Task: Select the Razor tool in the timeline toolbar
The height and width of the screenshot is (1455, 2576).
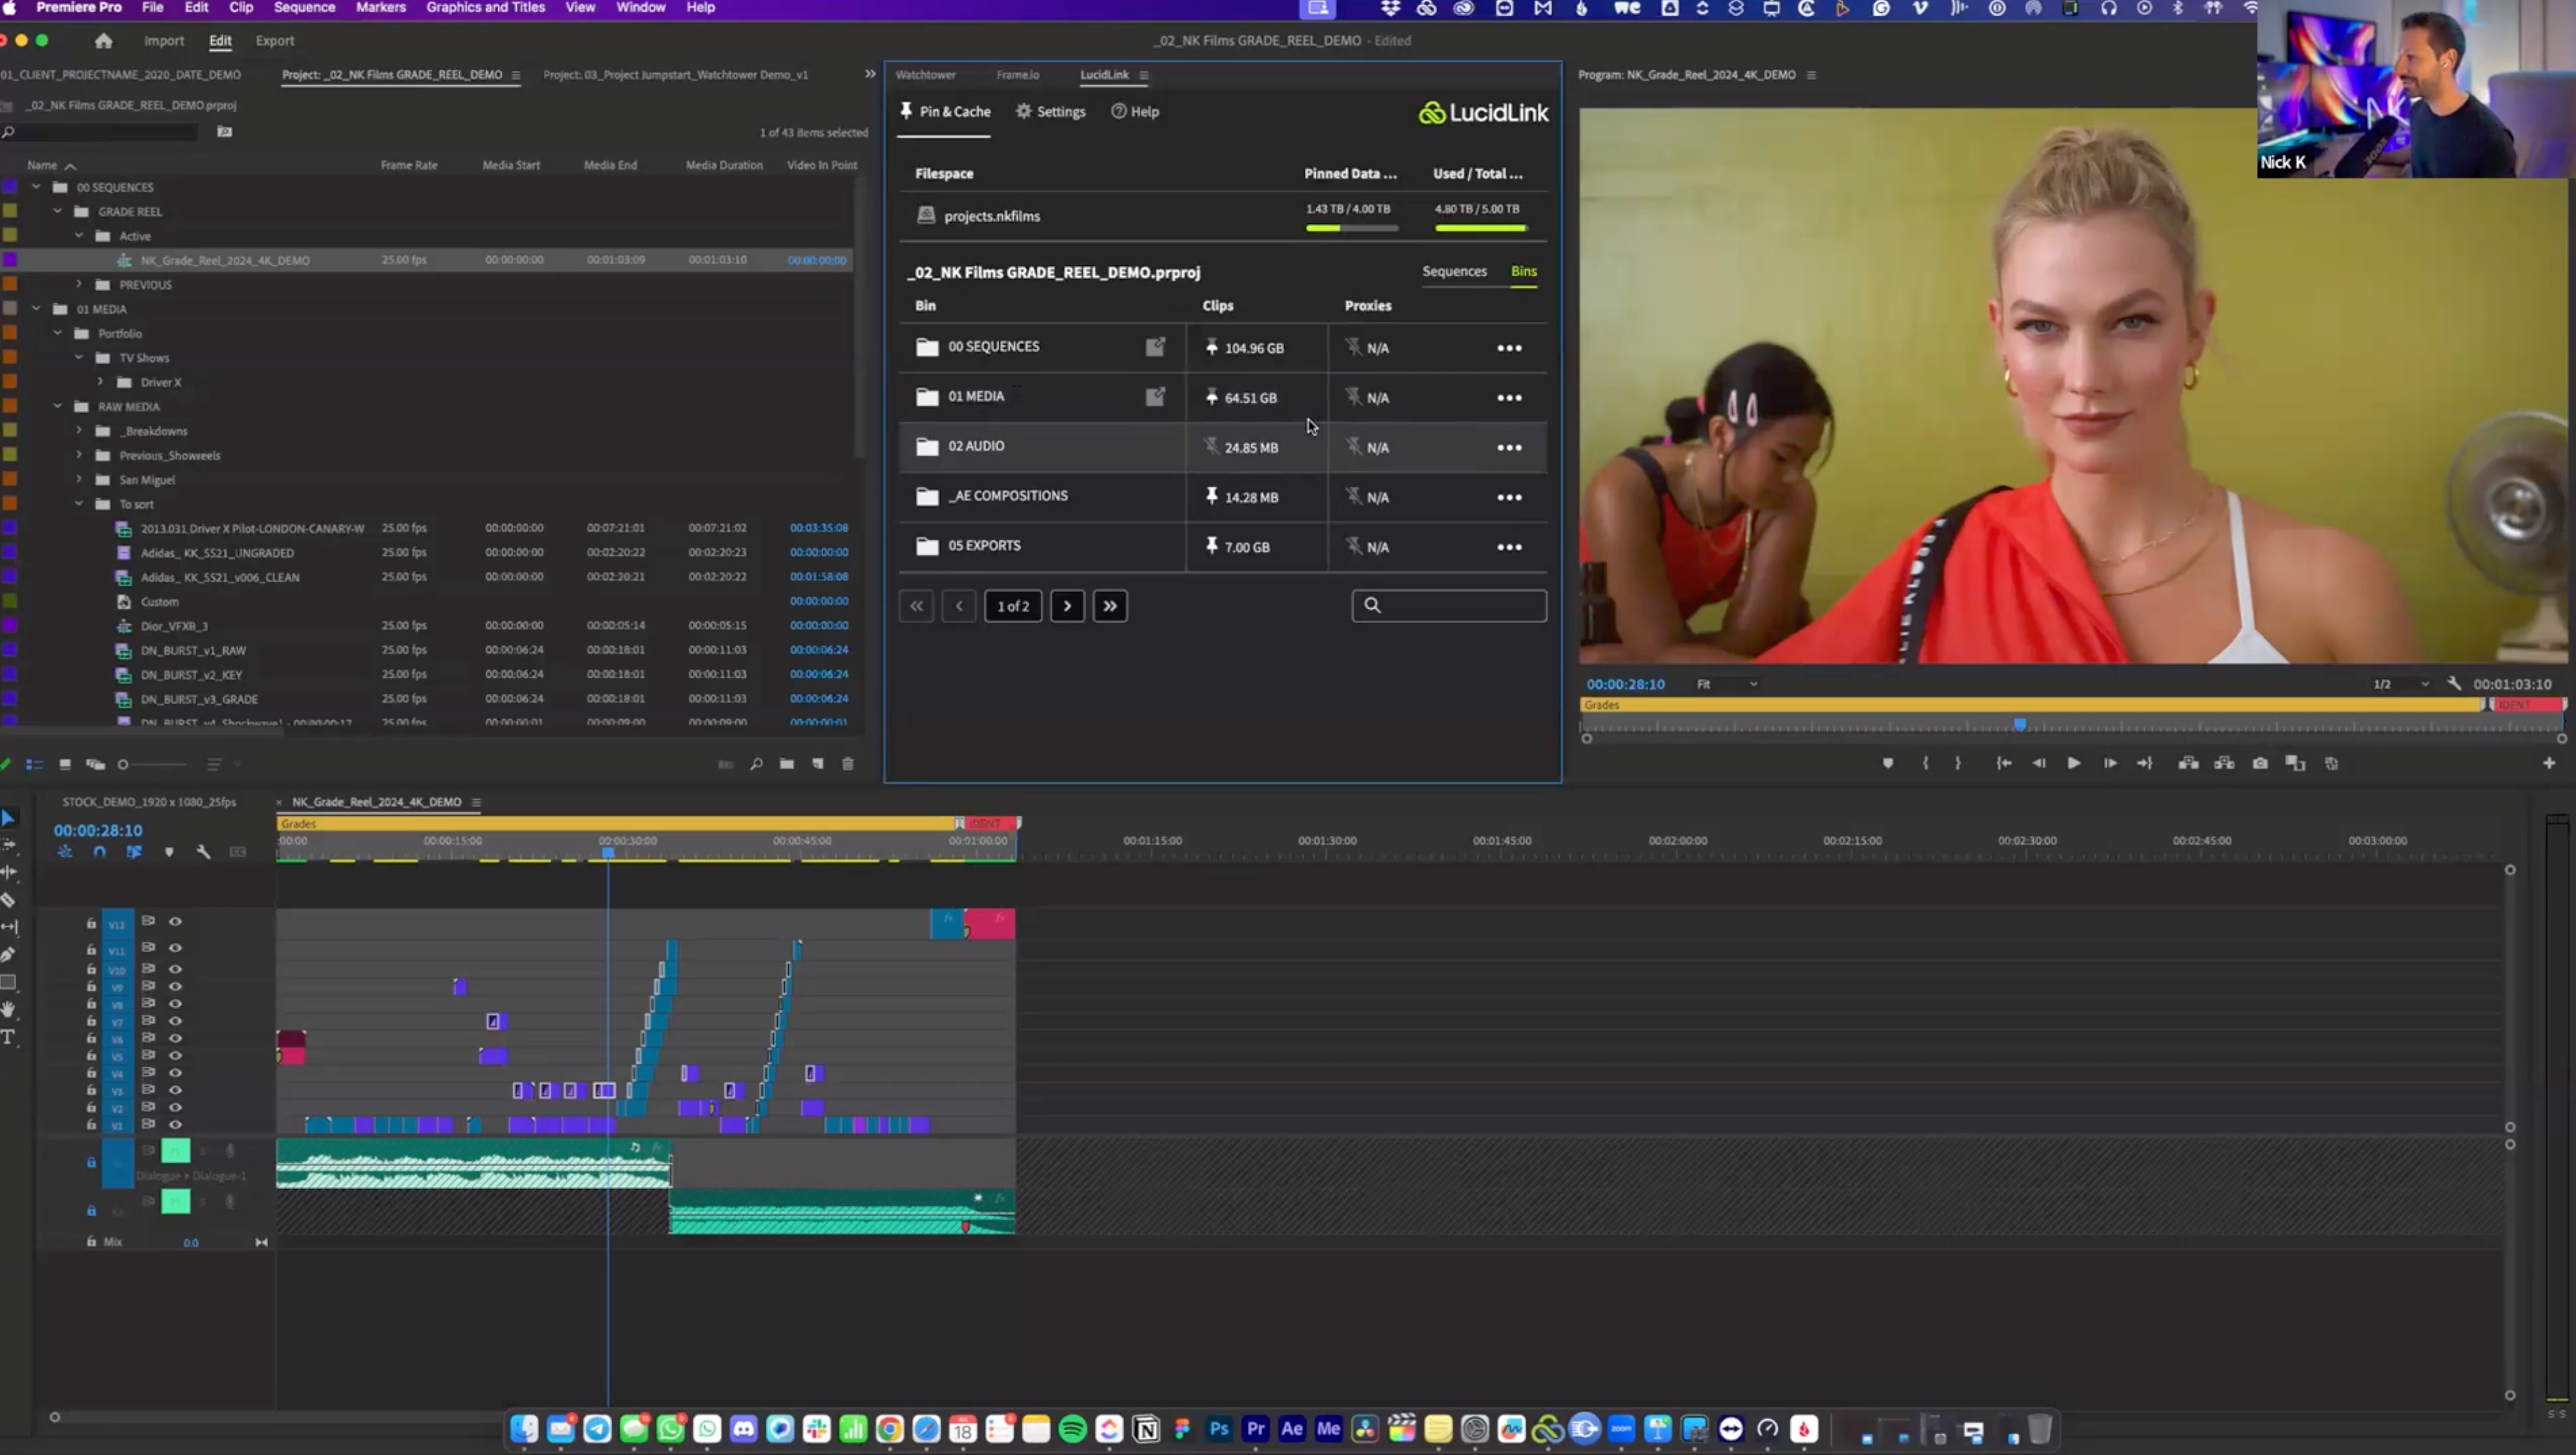Action: click(x=8, y=900)
